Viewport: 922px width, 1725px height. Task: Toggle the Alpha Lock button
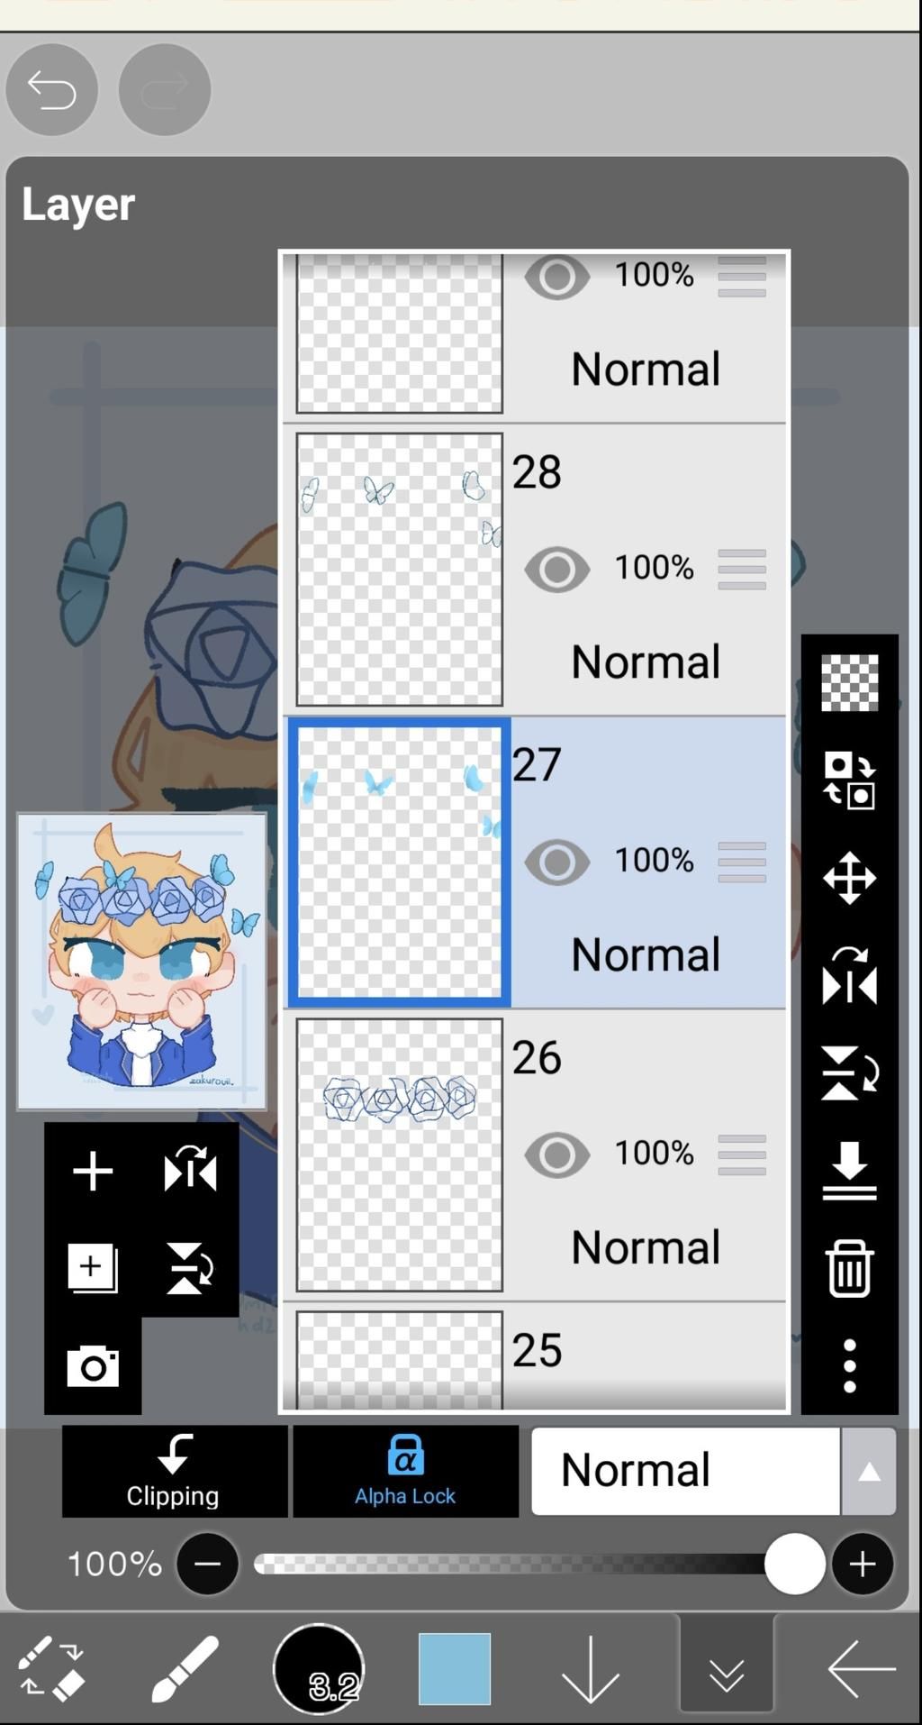pos(405,1471)
